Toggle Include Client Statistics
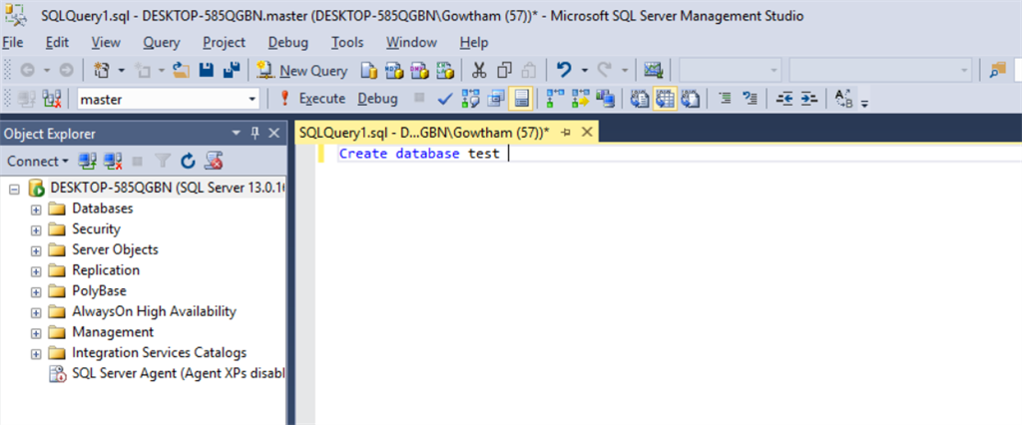Screen dimensions: 1022x425 pos(606,99)
